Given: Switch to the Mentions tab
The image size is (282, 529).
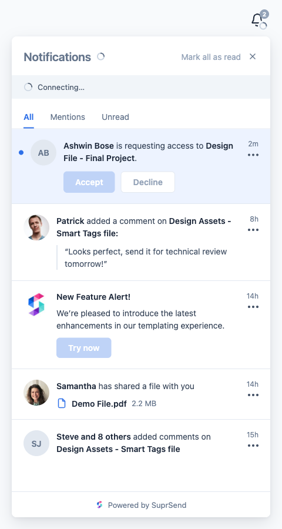Looking at the screenshot, I should pos(68,117).
